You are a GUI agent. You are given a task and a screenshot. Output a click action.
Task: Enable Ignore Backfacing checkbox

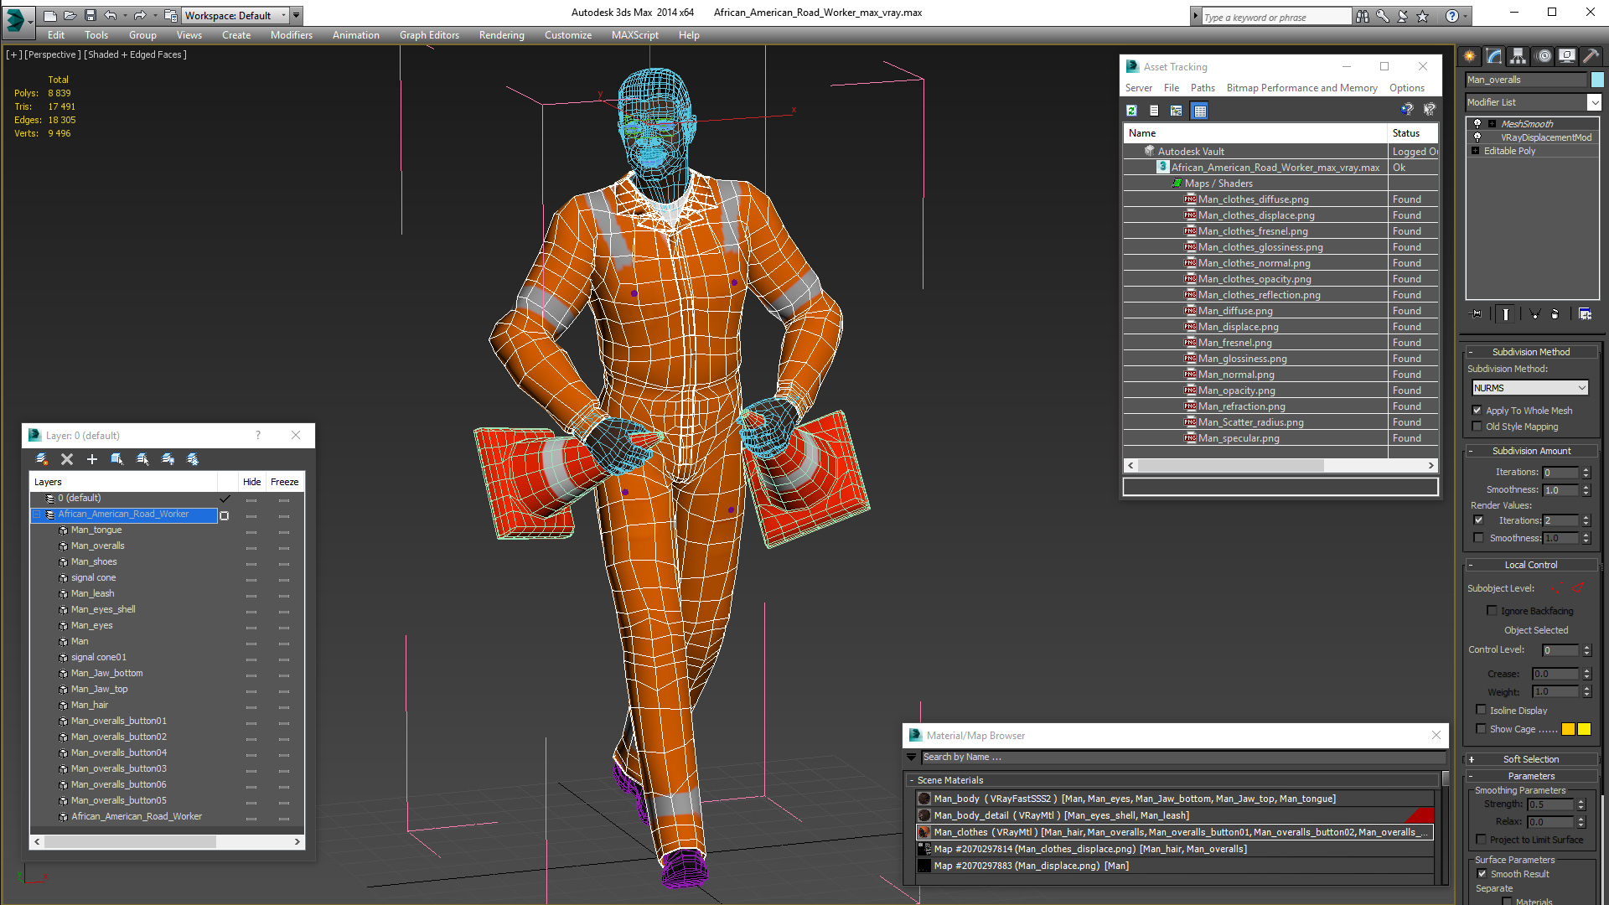click(x=1492, y=611)
